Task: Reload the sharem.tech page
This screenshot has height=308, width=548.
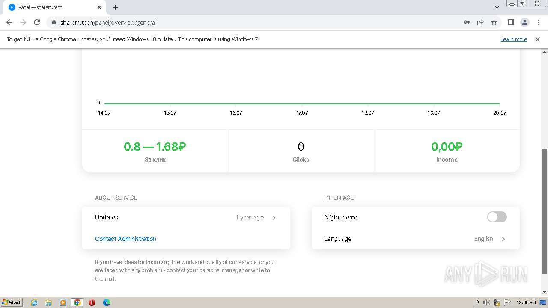Action: click(37, 22)
